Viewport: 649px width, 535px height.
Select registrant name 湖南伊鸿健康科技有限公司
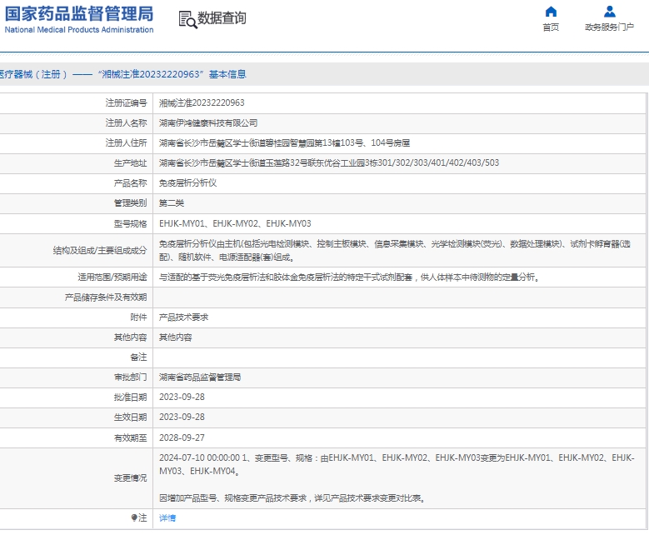pyautogui.click(x=208, y=123)
